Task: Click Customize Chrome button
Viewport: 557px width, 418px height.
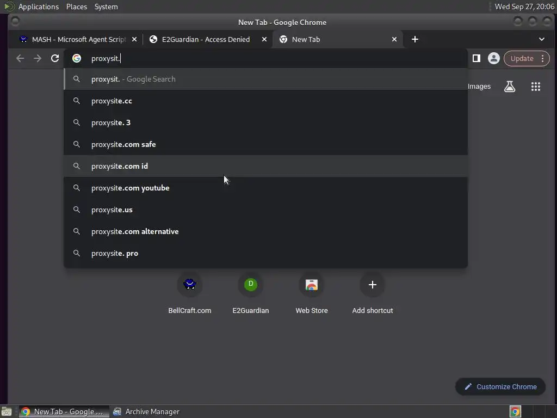Action: click(500, 387)
